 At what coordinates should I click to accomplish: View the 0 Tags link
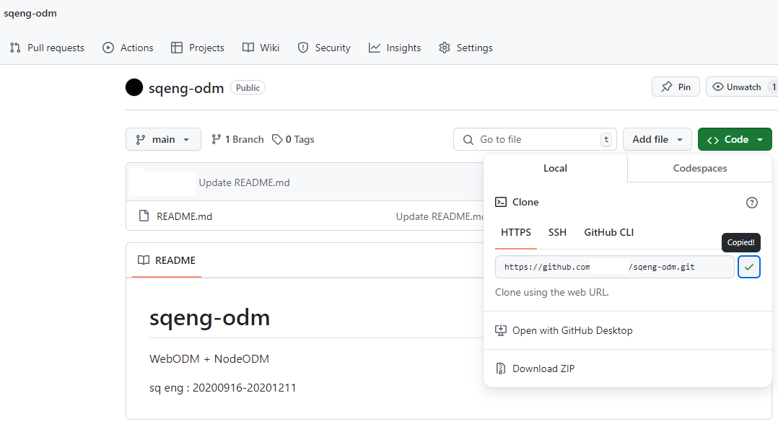[x=293, y=139]
